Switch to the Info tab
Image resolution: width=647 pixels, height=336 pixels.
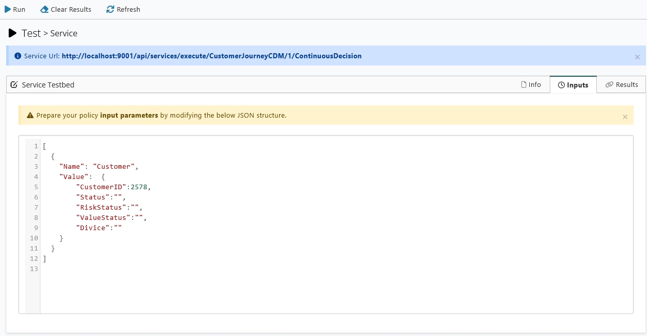[x=531, y=84]
